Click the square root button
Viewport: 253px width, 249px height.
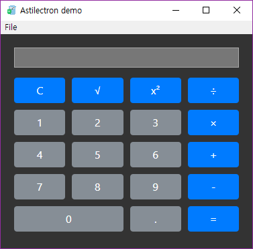tap(97, 90)
